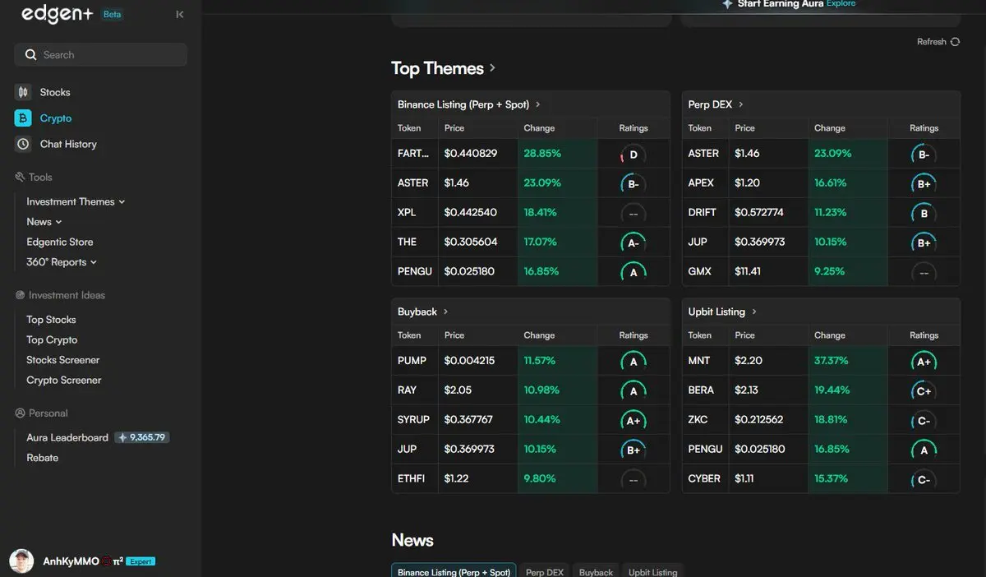This screenshot has width=986, height=577.
Task: Click the edgen+ logo
Action: tap(57, 13)
